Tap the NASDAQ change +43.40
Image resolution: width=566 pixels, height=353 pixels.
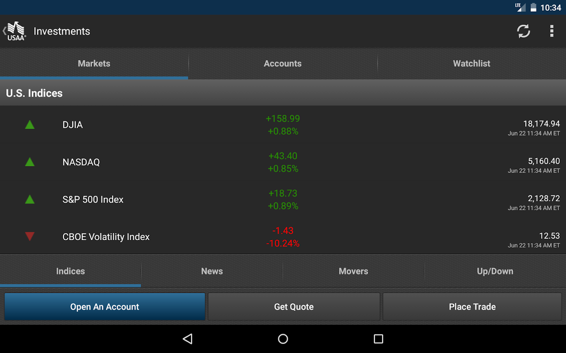click(x=283, y=156)
